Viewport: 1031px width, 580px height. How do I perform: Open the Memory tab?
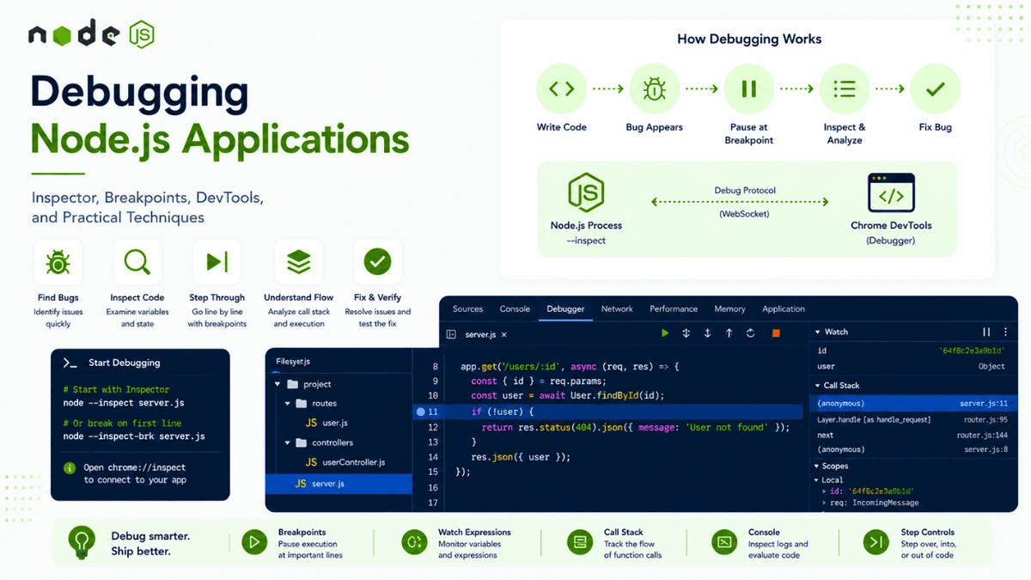[729, 308]
